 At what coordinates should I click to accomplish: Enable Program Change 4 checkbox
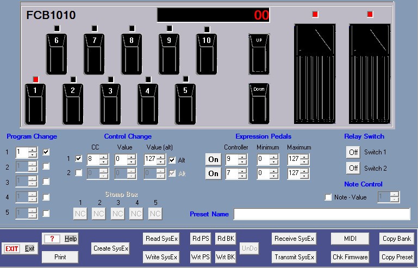tap(46, 197)
